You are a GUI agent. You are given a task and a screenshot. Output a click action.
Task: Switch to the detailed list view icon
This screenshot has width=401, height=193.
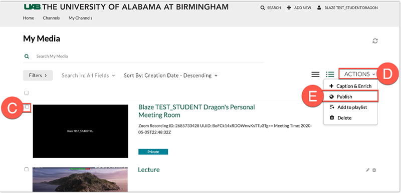tap(330, 74)
